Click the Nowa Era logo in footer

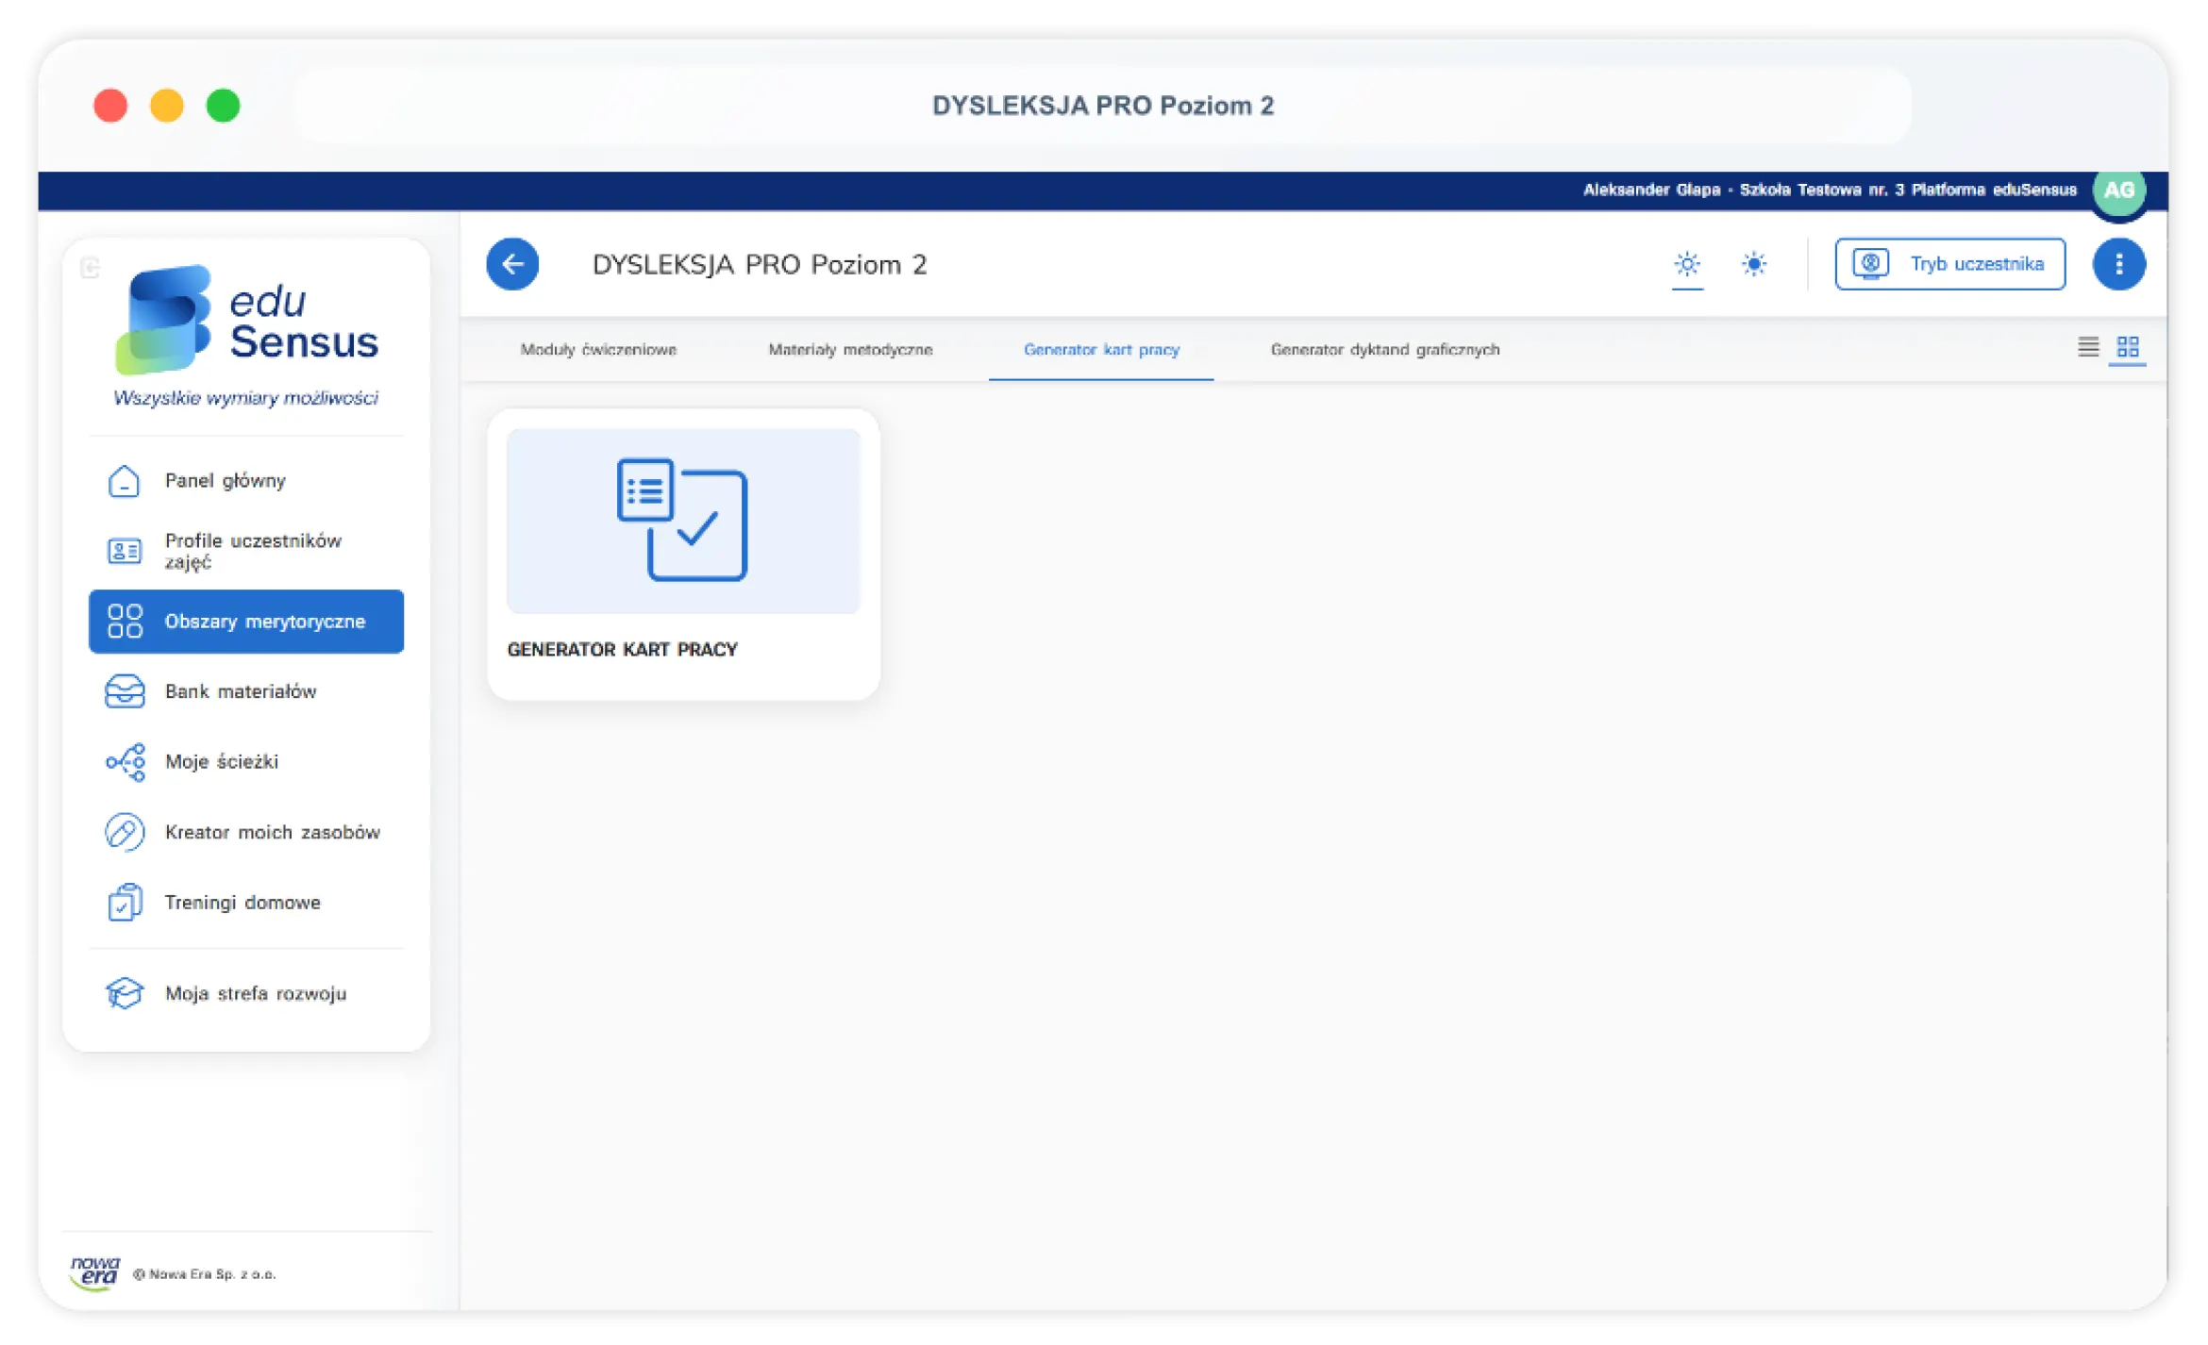tap(94, 1274)
